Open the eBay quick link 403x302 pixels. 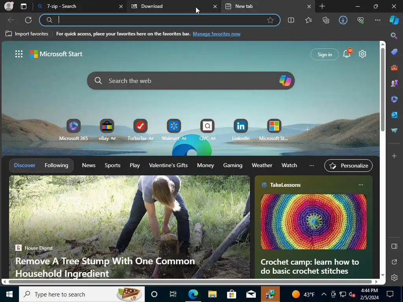pos(107,130)
